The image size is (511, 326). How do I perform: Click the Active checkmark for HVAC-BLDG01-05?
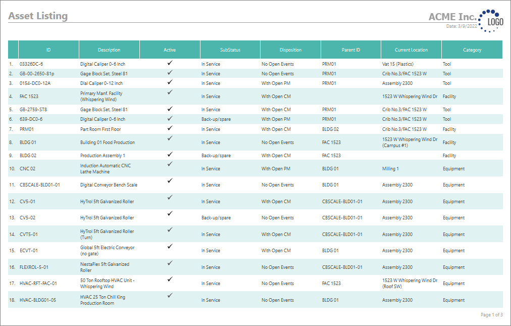click(x=170, y=295)
